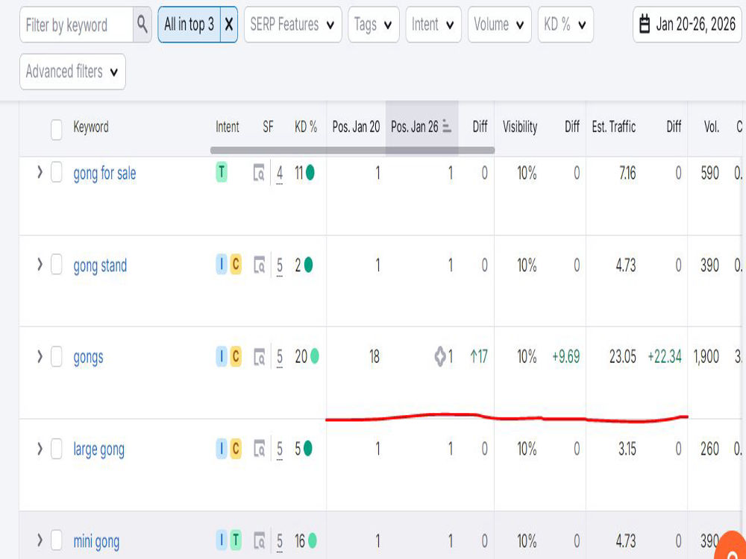Check the box for gong for sale
This screenshot has height=559, width=746.
coord(56,173)
